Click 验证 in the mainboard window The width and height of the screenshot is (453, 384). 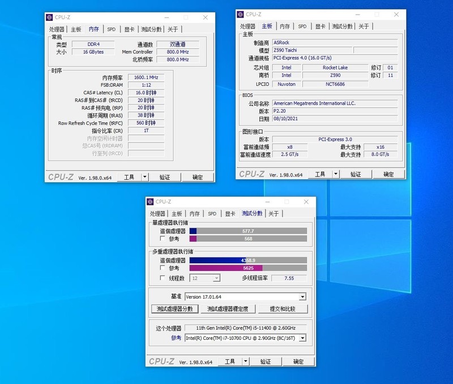click(357, 174)
